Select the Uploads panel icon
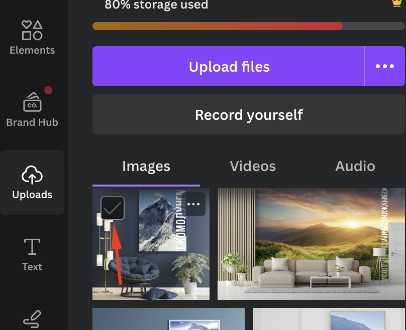Screen dimensions: 406x330 [32, 176]
